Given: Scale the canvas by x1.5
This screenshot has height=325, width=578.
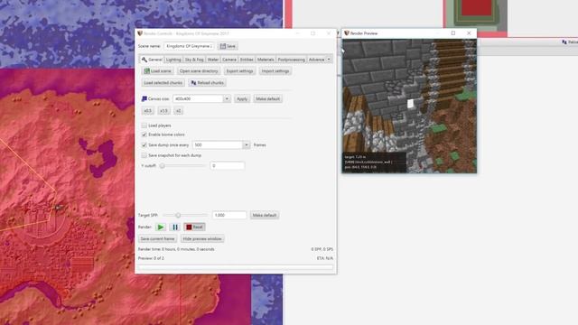Looking at the screenshot, I should (164, 110).
